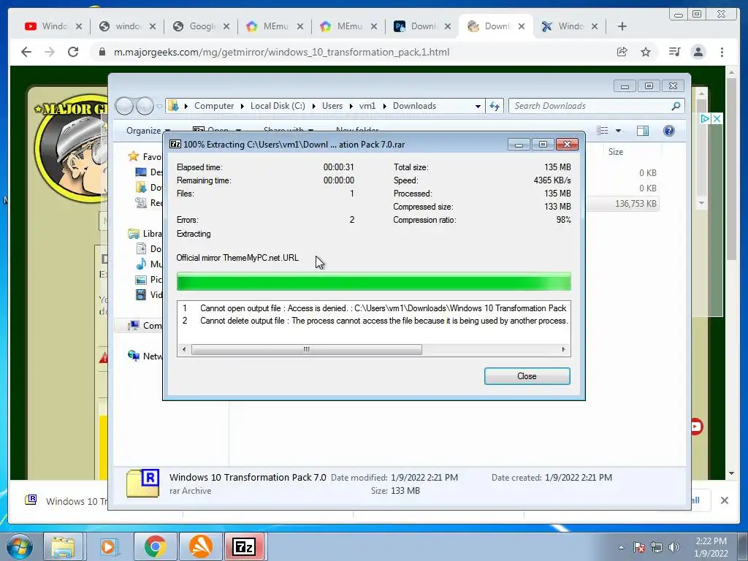
Task: Open the Explorer address bar history dropdown
Action: point(478,106)
